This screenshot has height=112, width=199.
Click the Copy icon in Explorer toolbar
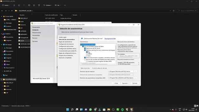click(19, 5)
